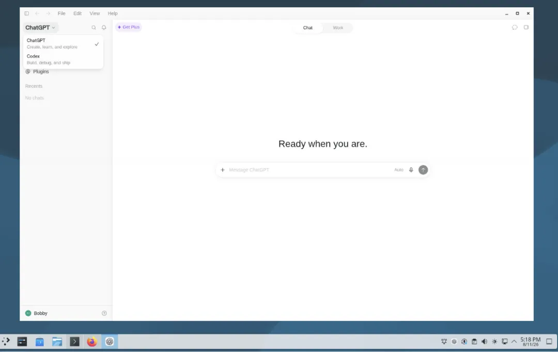Start a temporary chat via dashed-circle icon
558x352 pixels.
pyautogui.click(x=515, y=27)
